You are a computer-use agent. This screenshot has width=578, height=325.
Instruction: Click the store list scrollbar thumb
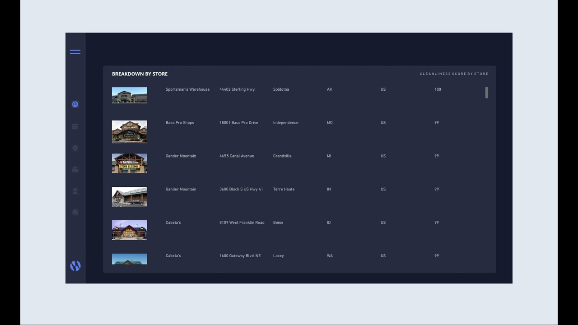coord(487,93)
